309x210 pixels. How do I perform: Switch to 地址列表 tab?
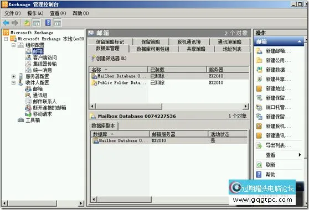(x=232, y=49)
